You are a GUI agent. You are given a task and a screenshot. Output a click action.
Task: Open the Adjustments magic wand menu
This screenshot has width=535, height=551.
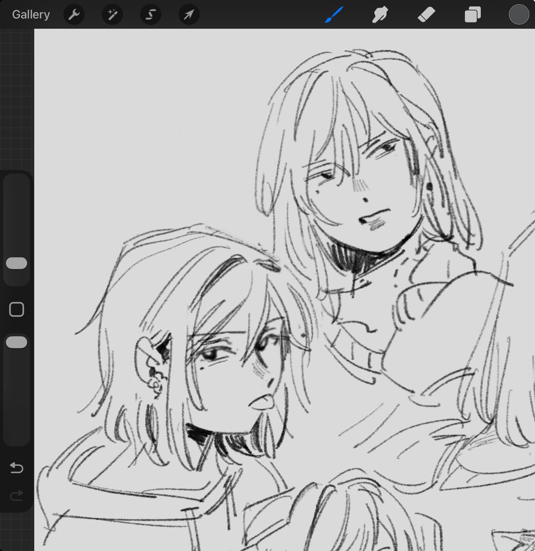[112, 15]
